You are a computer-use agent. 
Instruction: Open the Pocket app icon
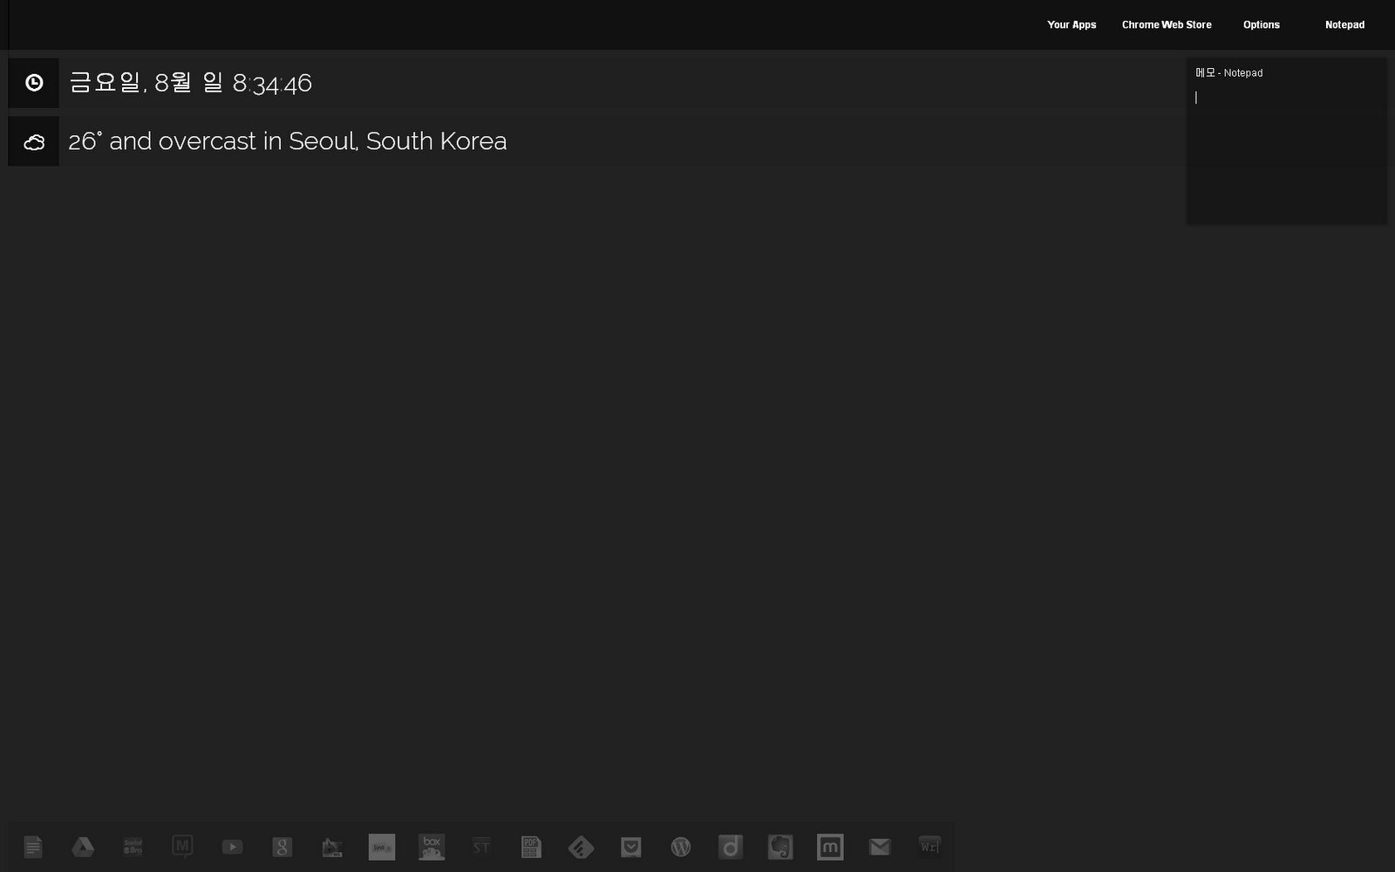(x=631, y=847)
